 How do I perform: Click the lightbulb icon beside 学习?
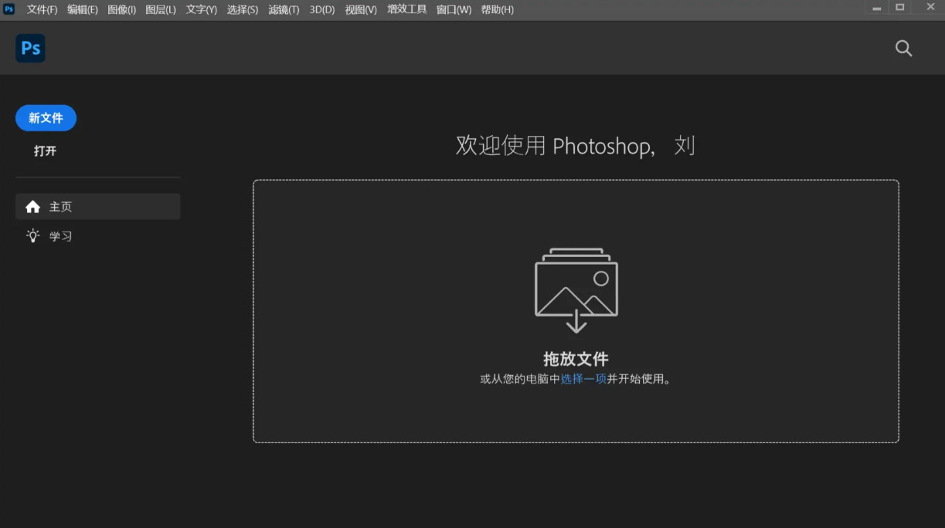[x=32, y=236]
